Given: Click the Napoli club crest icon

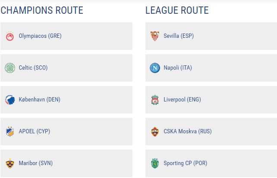Looking at the screenshot, I should (x=154, y=68).
